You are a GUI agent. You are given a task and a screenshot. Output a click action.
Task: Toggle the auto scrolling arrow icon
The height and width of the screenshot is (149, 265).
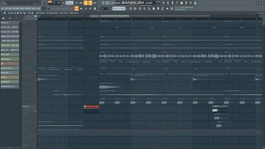[81, 8]
